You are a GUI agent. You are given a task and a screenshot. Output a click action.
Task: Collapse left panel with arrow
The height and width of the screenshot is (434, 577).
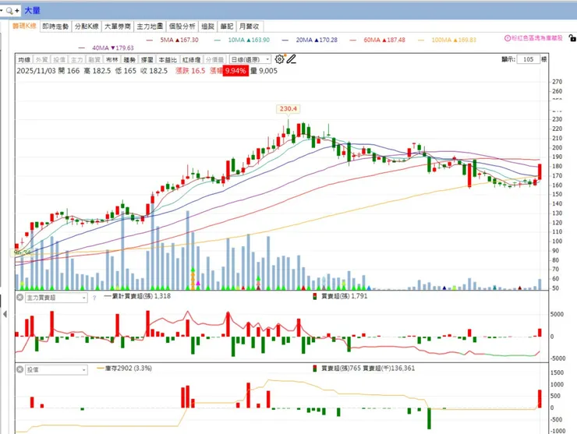coord(5,314)
